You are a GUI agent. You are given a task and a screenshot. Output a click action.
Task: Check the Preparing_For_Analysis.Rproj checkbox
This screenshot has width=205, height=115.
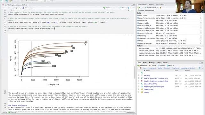click(x=138, y=87)
